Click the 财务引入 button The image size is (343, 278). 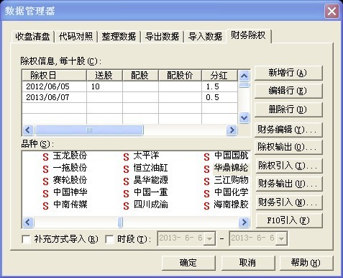coord(288,202)
